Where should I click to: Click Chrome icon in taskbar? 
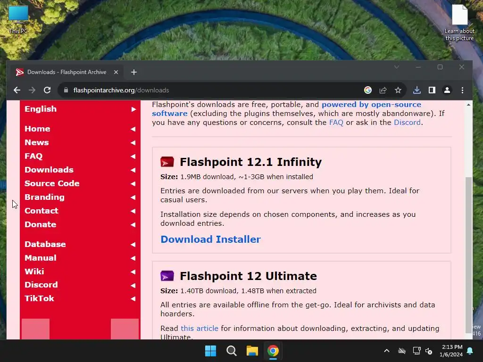tap(273, 351)
